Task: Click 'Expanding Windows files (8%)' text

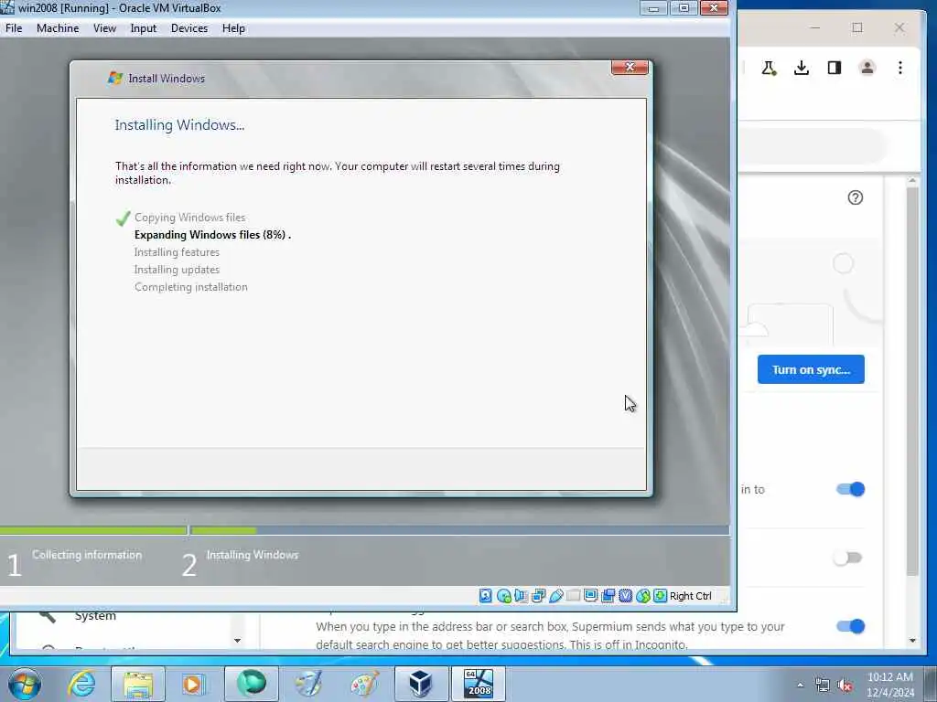Action: (212, 235)
